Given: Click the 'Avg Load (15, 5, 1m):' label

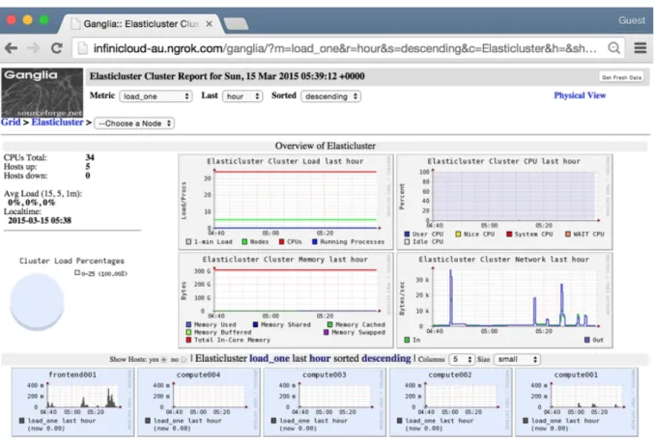Looking at the screenshot, I should tap(43, 193).
